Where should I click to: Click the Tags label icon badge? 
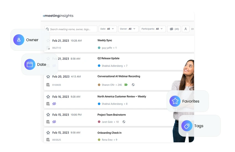point(187,126)
